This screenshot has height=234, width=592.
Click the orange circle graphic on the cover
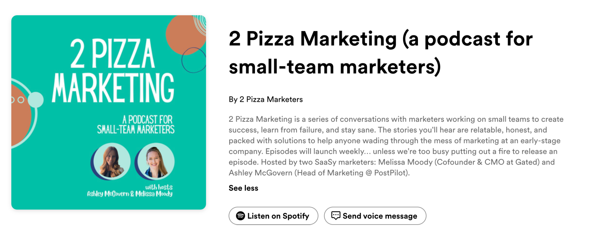coord(186,35)
